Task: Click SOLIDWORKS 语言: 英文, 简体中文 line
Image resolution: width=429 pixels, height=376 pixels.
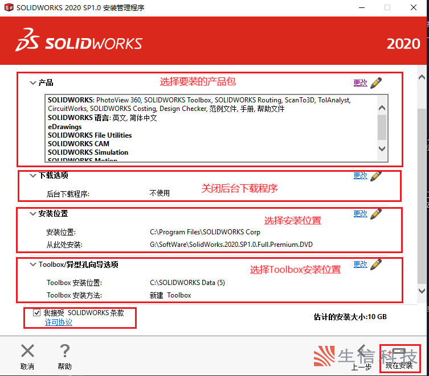Action: pyautogui.click(x=103, y=118)
